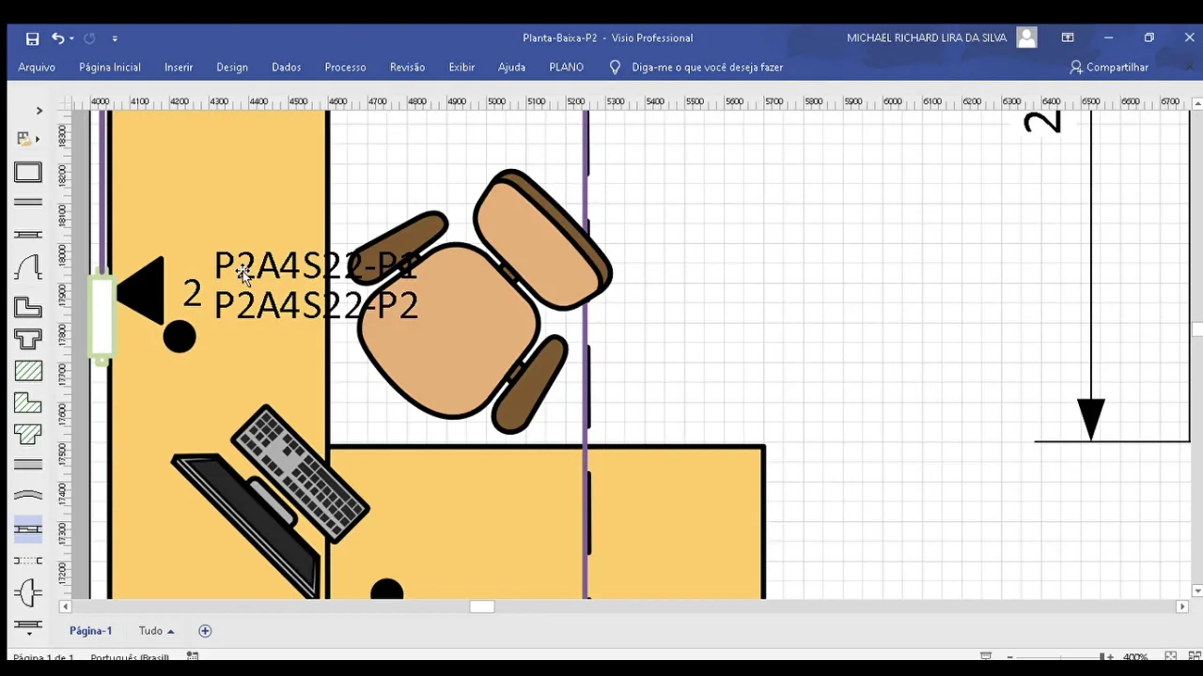Open Ribbon Display Options
Image resolution: width=1203 pixels, height=676 pixels.
coord(1068,38)
